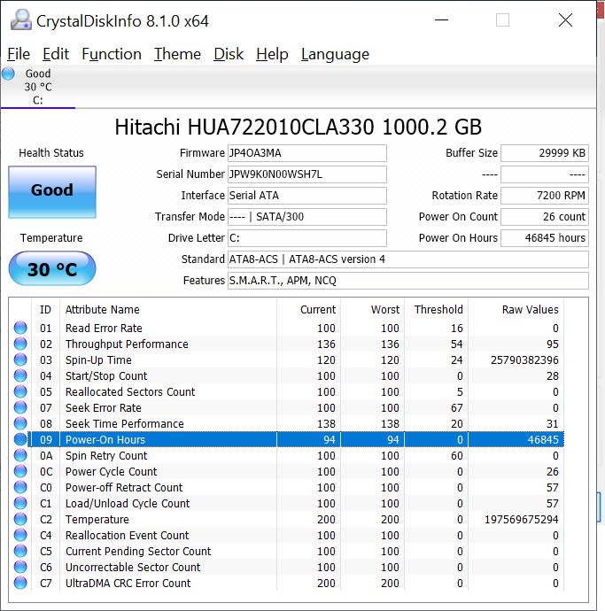Open the Theme menu
The width and height of the screenshot is (605, 611).
[x=177, y=54]
